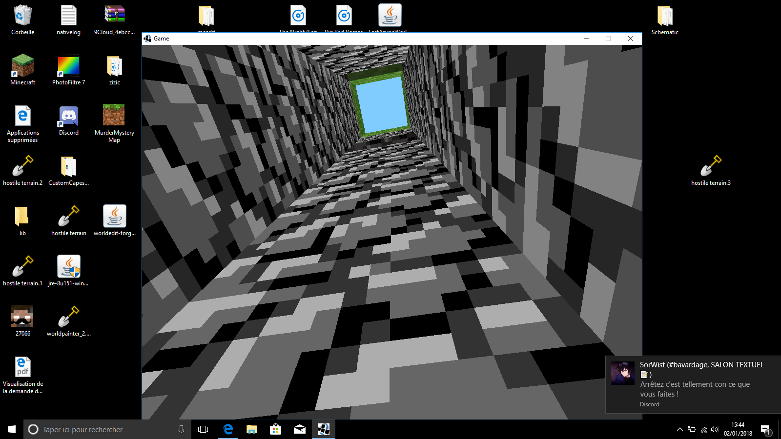Select the hostile terrain.2 shovel icon
This screenshot has height=439, width=781.
click(x=22, y=166)
